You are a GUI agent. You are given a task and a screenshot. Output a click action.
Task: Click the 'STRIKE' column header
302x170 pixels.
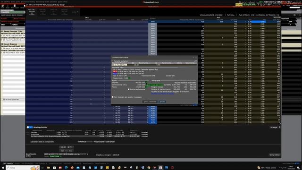point(152,19)
